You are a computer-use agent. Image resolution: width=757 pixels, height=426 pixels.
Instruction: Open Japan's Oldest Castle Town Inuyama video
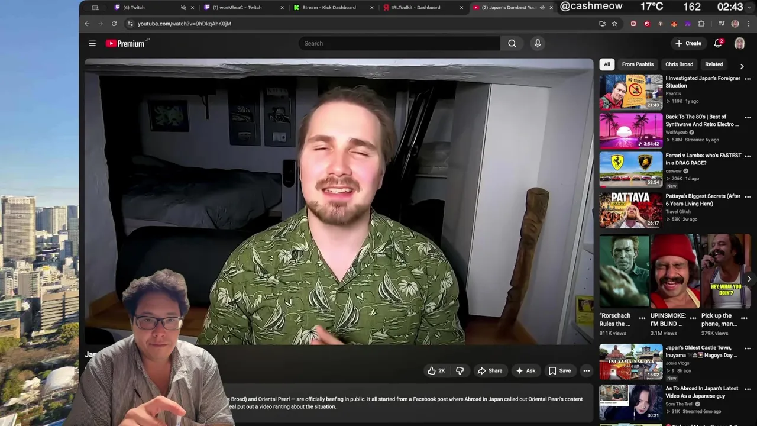click(631, 362)
